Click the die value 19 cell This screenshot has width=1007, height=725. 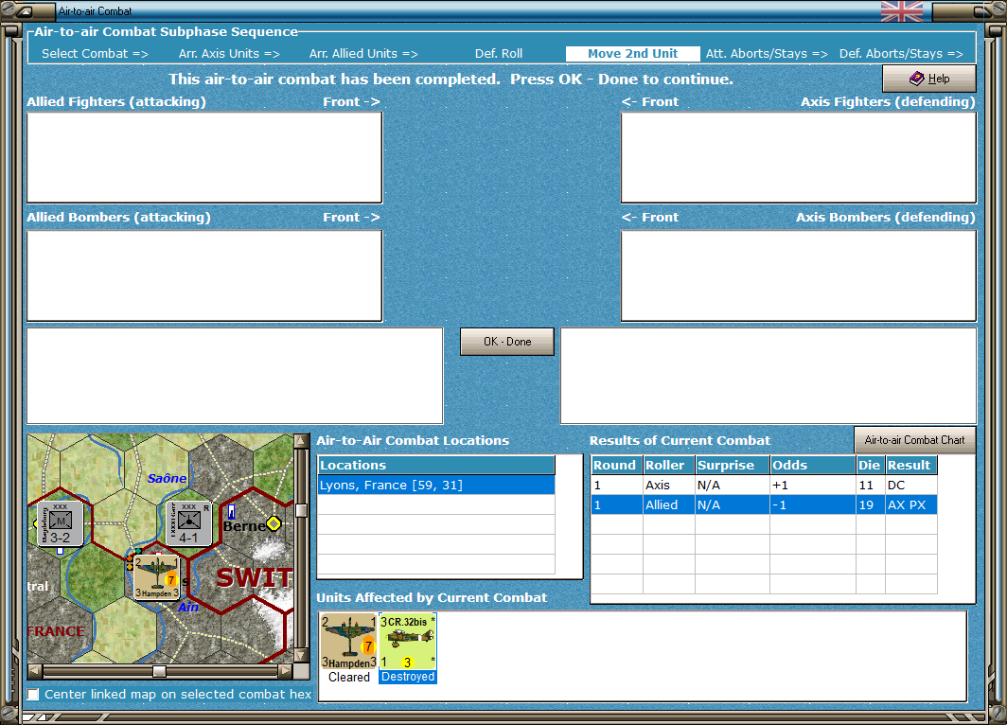(x=870, y=504)
